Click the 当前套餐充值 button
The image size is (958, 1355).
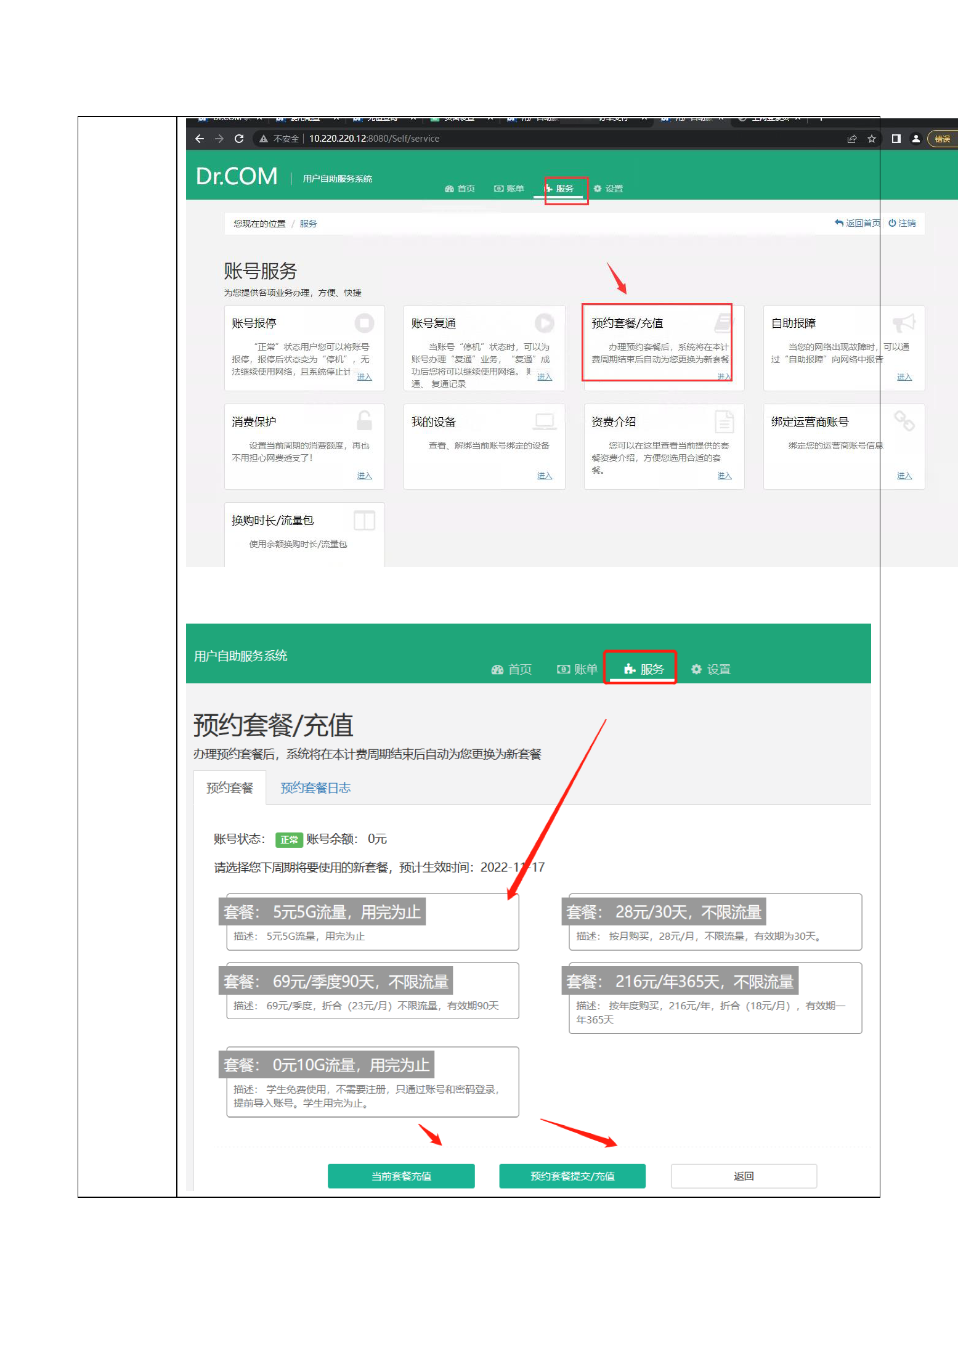(401, 1176)
